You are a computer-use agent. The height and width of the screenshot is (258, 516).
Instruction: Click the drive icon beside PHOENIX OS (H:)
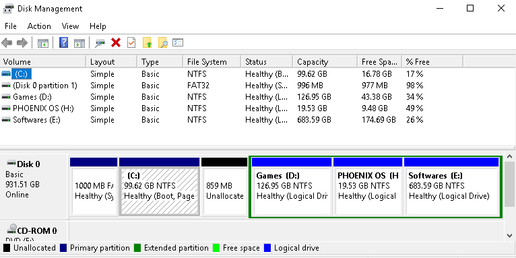tap(6, 108)
